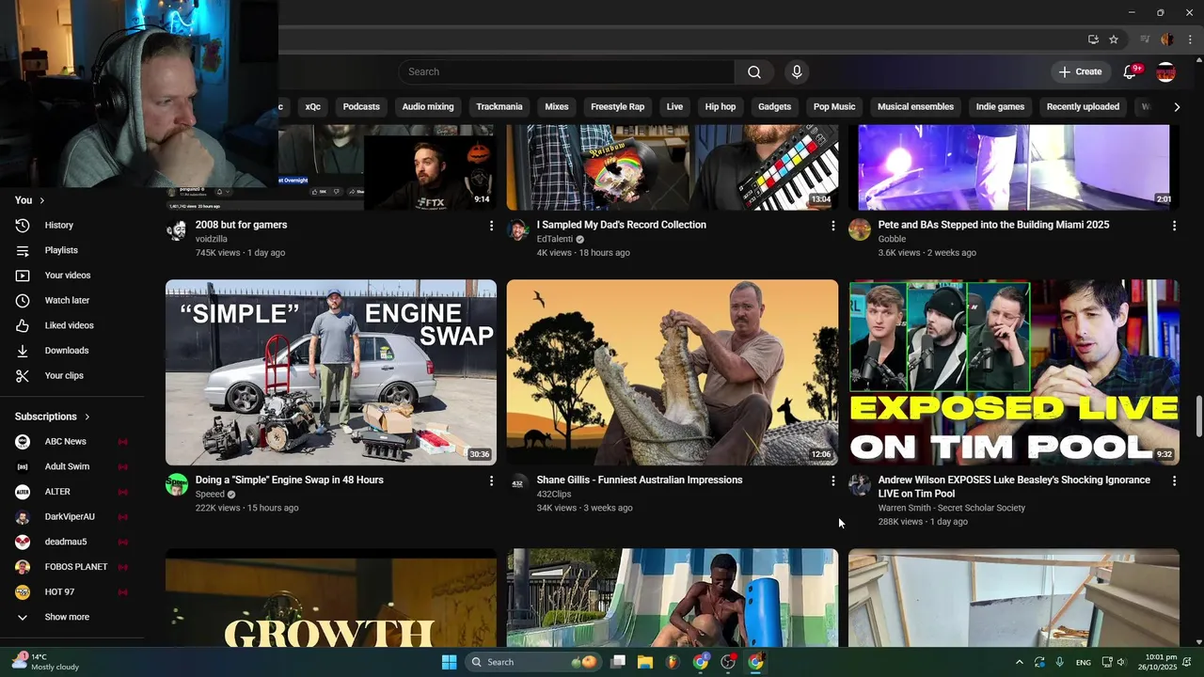
Task: Select the Freestyle Rap filter chip
Action: pyautogui.click(x=617, y=107)
